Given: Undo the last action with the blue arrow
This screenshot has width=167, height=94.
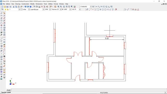Looking at the screenshot, I should (x=25, y=7).
